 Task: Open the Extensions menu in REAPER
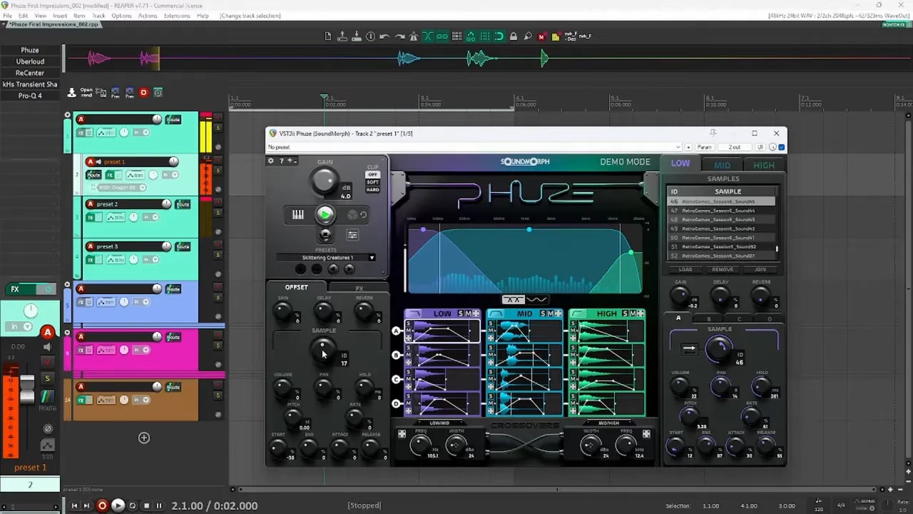[177, 16]
